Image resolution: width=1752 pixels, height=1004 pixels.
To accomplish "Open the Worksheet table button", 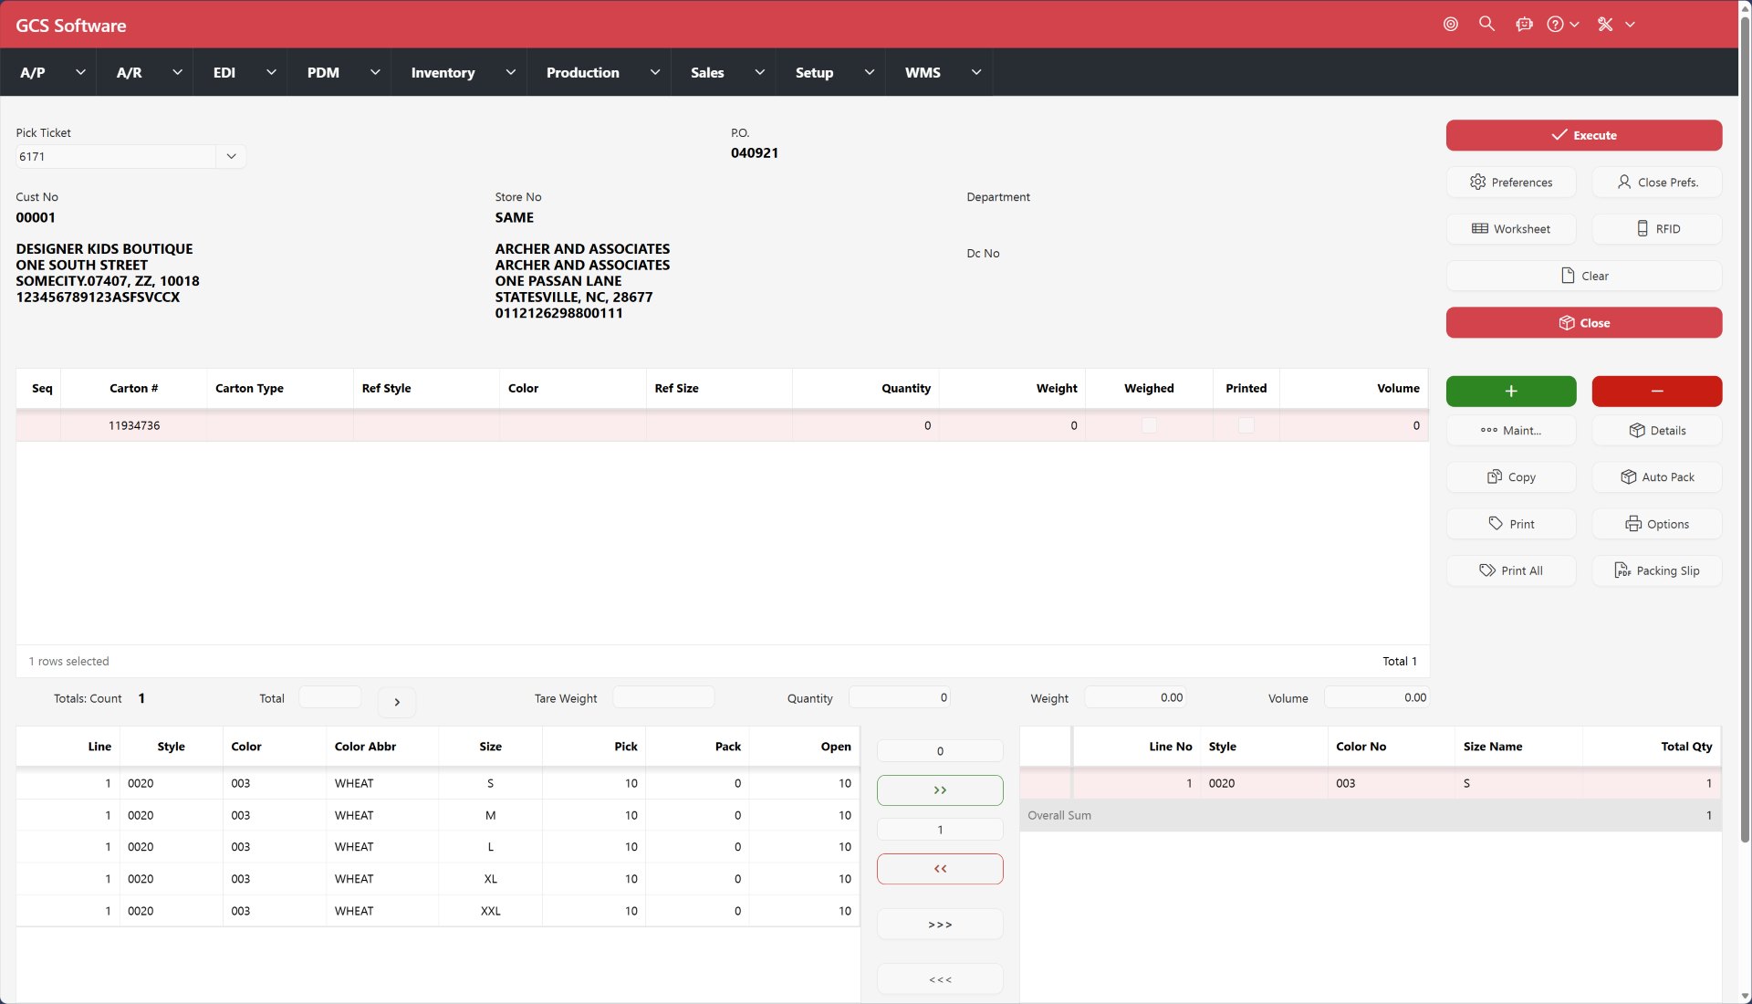I will [1511, 229].
